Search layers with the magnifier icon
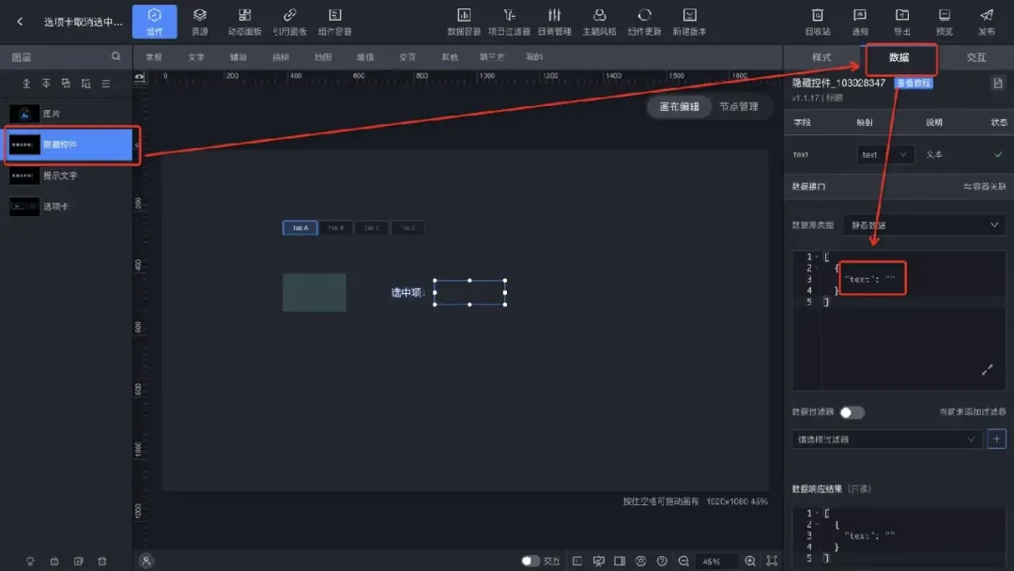1014x571 pixels. tap(115, 56)
